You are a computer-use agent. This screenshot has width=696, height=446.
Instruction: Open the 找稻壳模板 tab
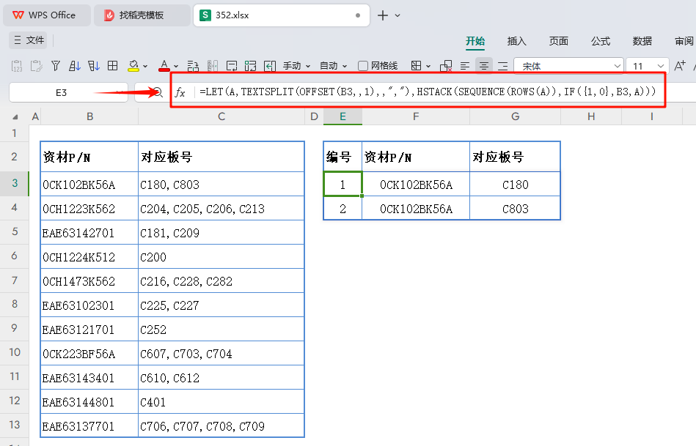(142, 15)
